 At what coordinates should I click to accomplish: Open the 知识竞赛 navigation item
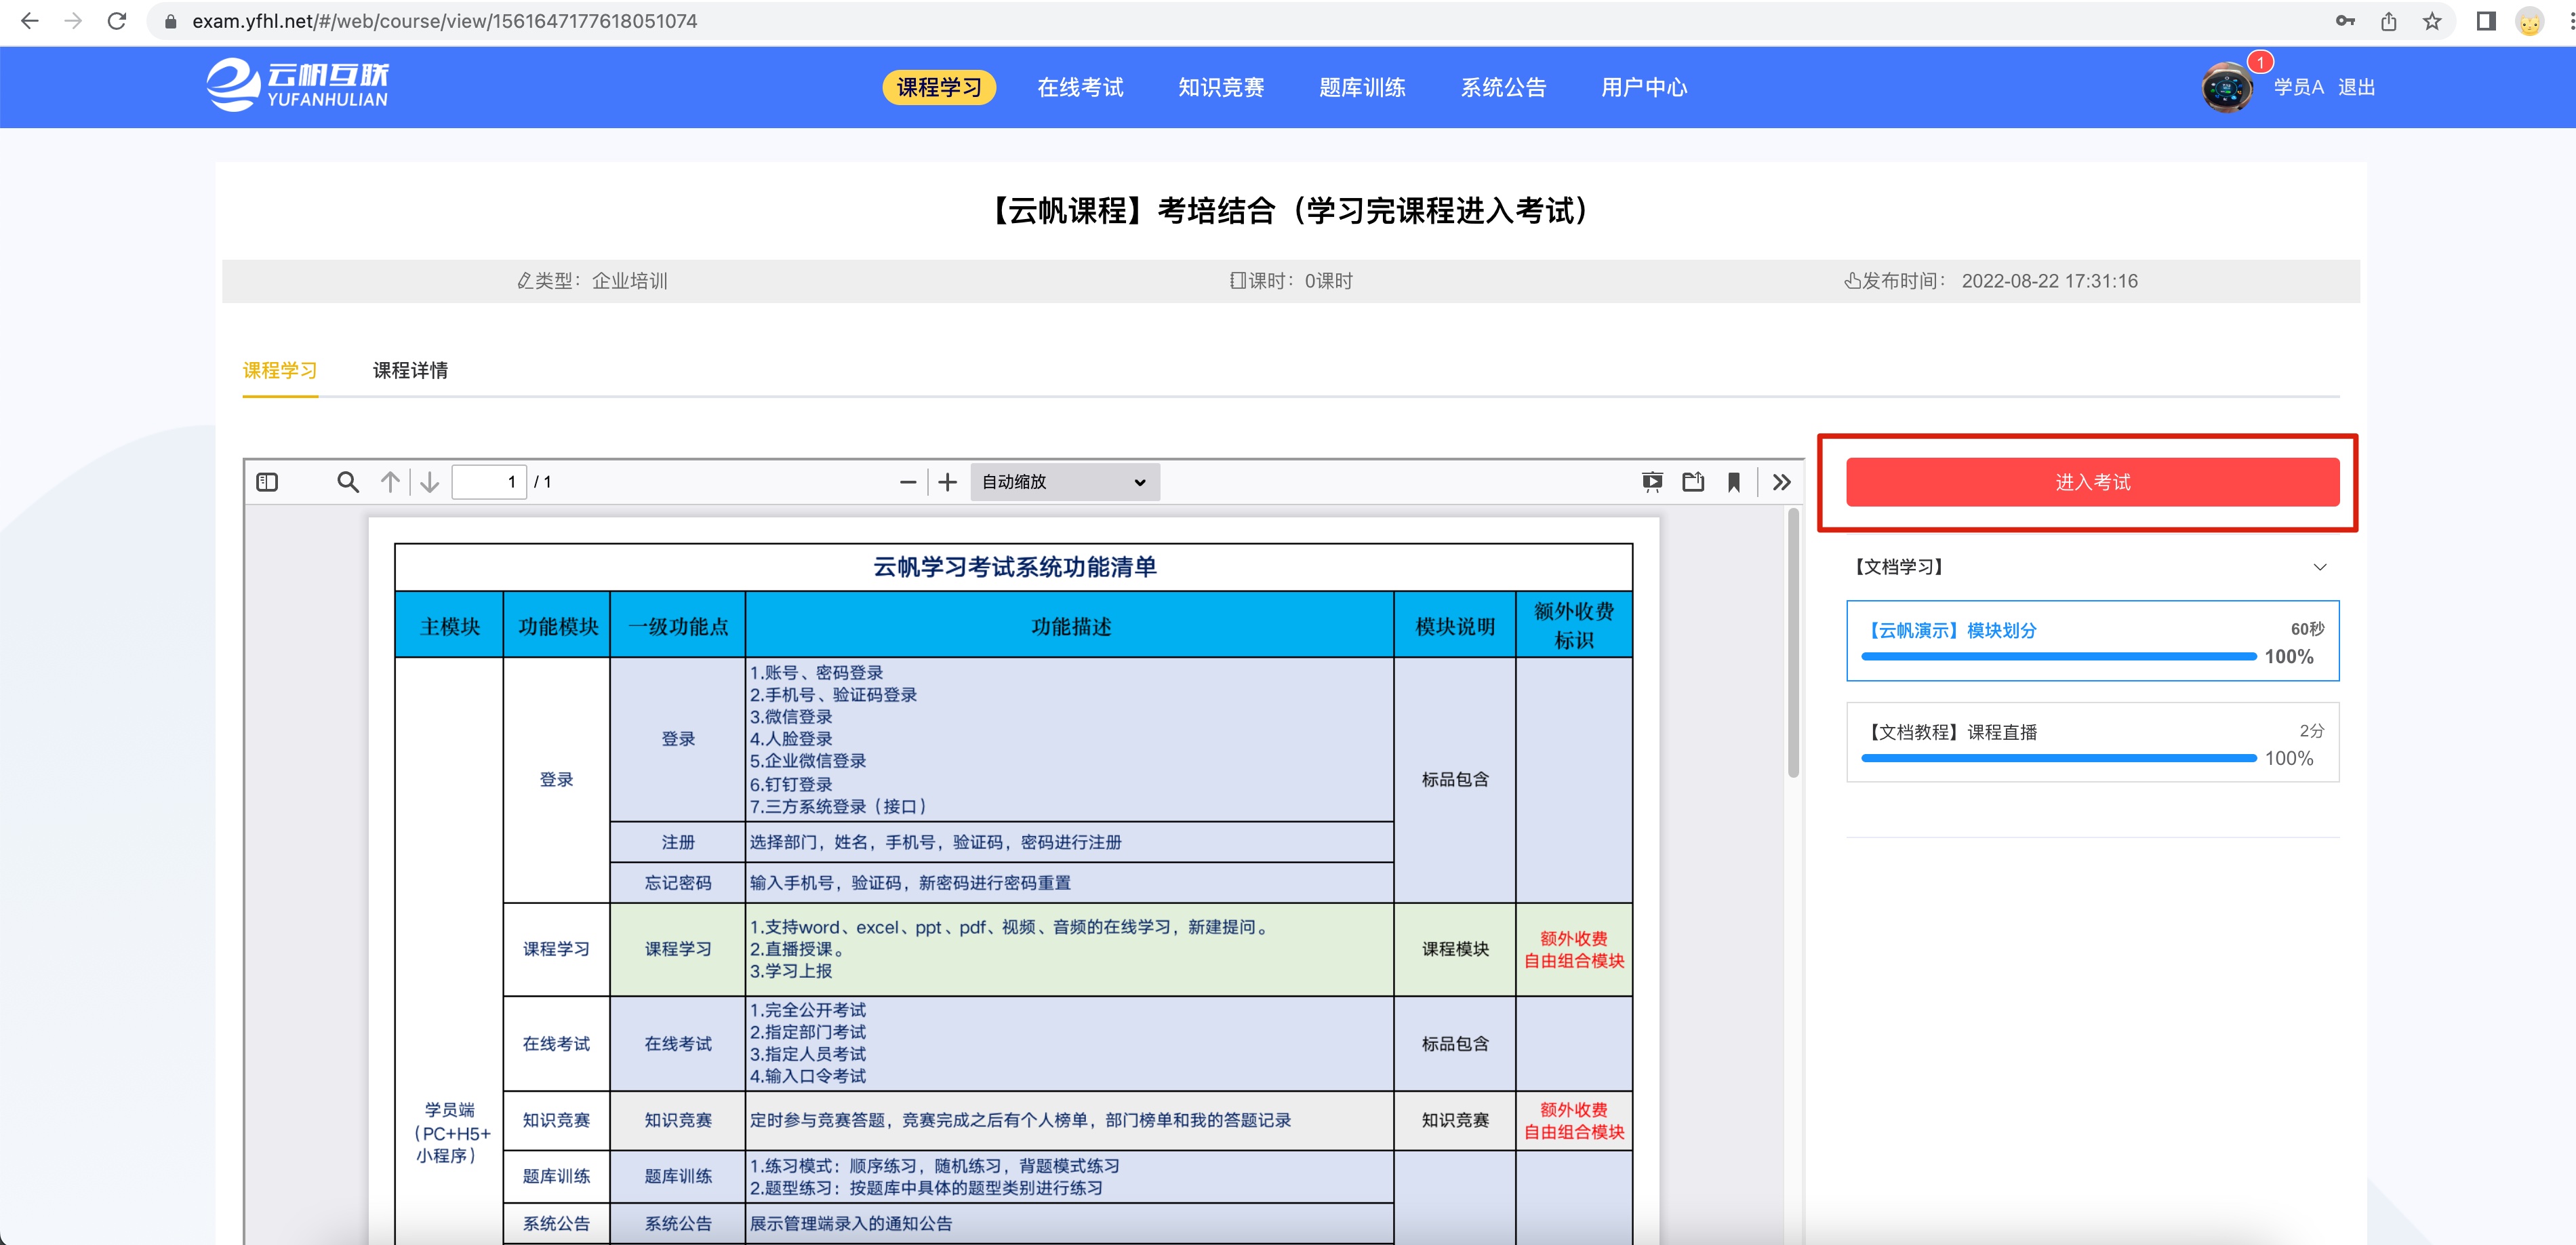click(x=1221, y=87)
